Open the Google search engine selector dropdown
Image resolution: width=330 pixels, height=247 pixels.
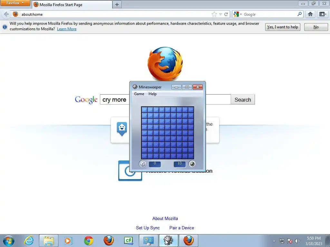coord(238,14)
